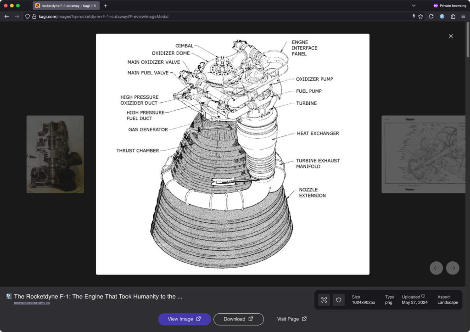Open the browser hamburger menu
The image size is (470, 332).
463,17
